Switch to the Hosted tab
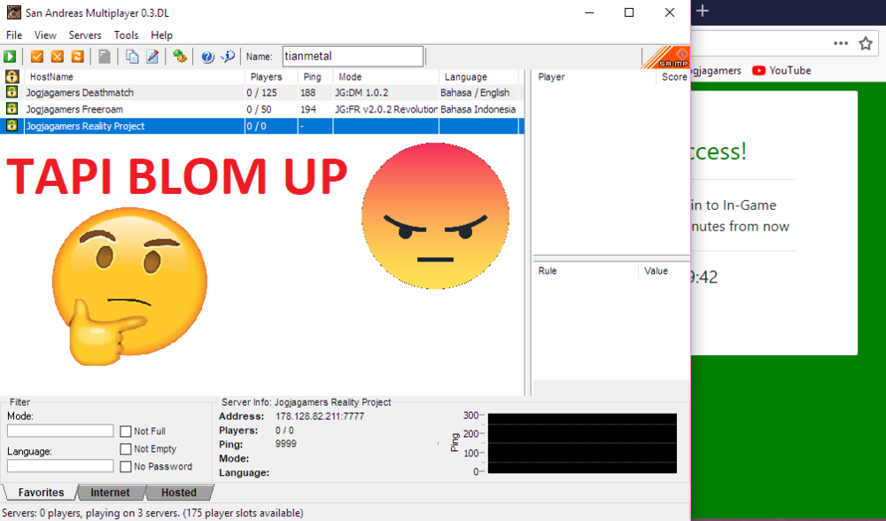 coord(179,492)
